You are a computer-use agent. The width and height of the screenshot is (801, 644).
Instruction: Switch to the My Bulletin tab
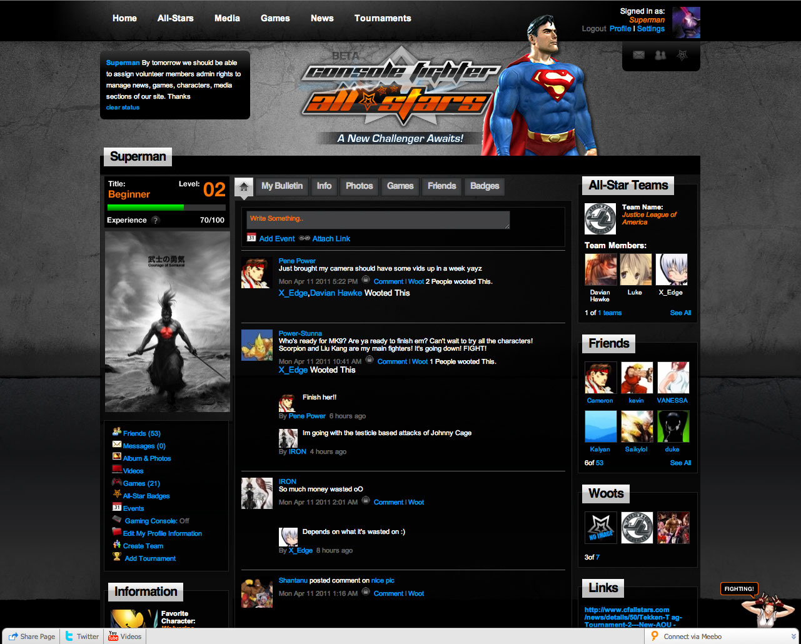pos(282,186)
